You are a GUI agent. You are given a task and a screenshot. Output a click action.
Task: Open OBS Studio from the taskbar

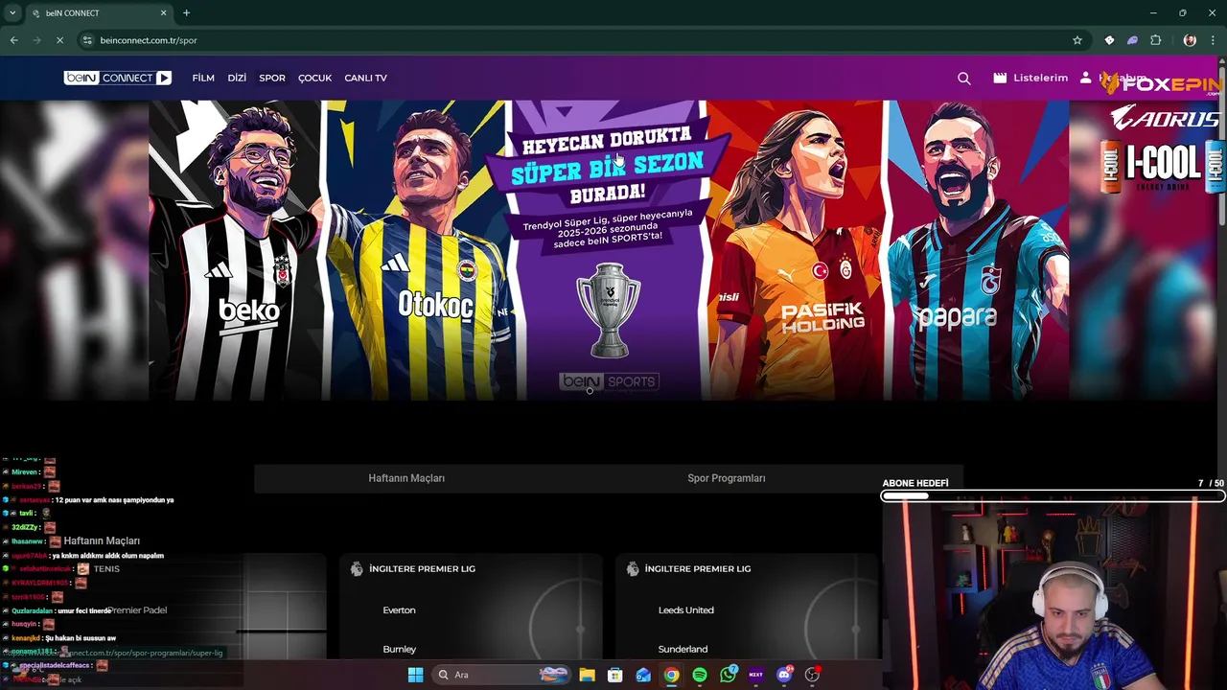(x=813, y=675)
